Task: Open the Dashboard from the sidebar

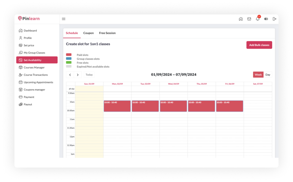Action: [x=29, y=31]
